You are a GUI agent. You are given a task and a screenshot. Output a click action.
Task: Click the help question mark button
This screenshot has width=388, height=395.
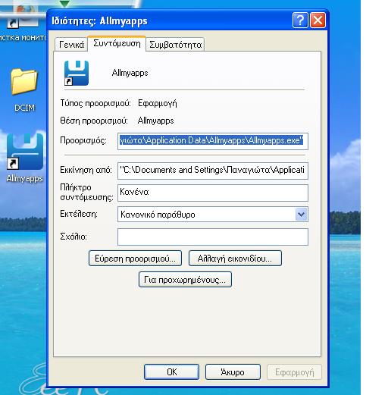[300, 20]
